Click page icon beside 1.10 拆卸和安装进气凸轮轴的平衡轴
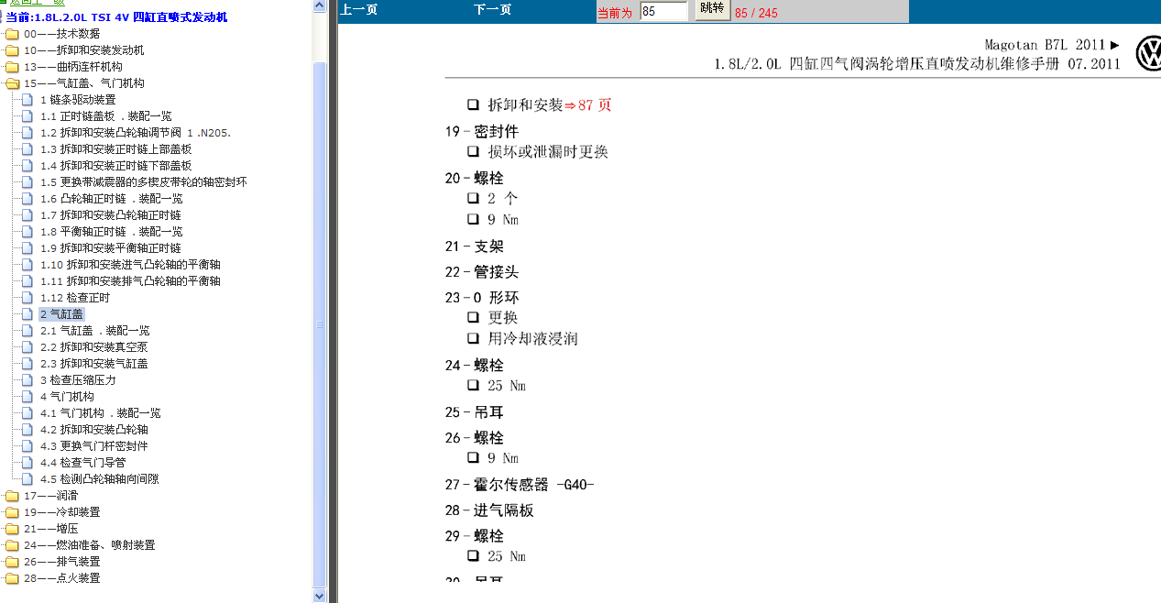This screenshot has height=603, width=1161. coord(27,265)
